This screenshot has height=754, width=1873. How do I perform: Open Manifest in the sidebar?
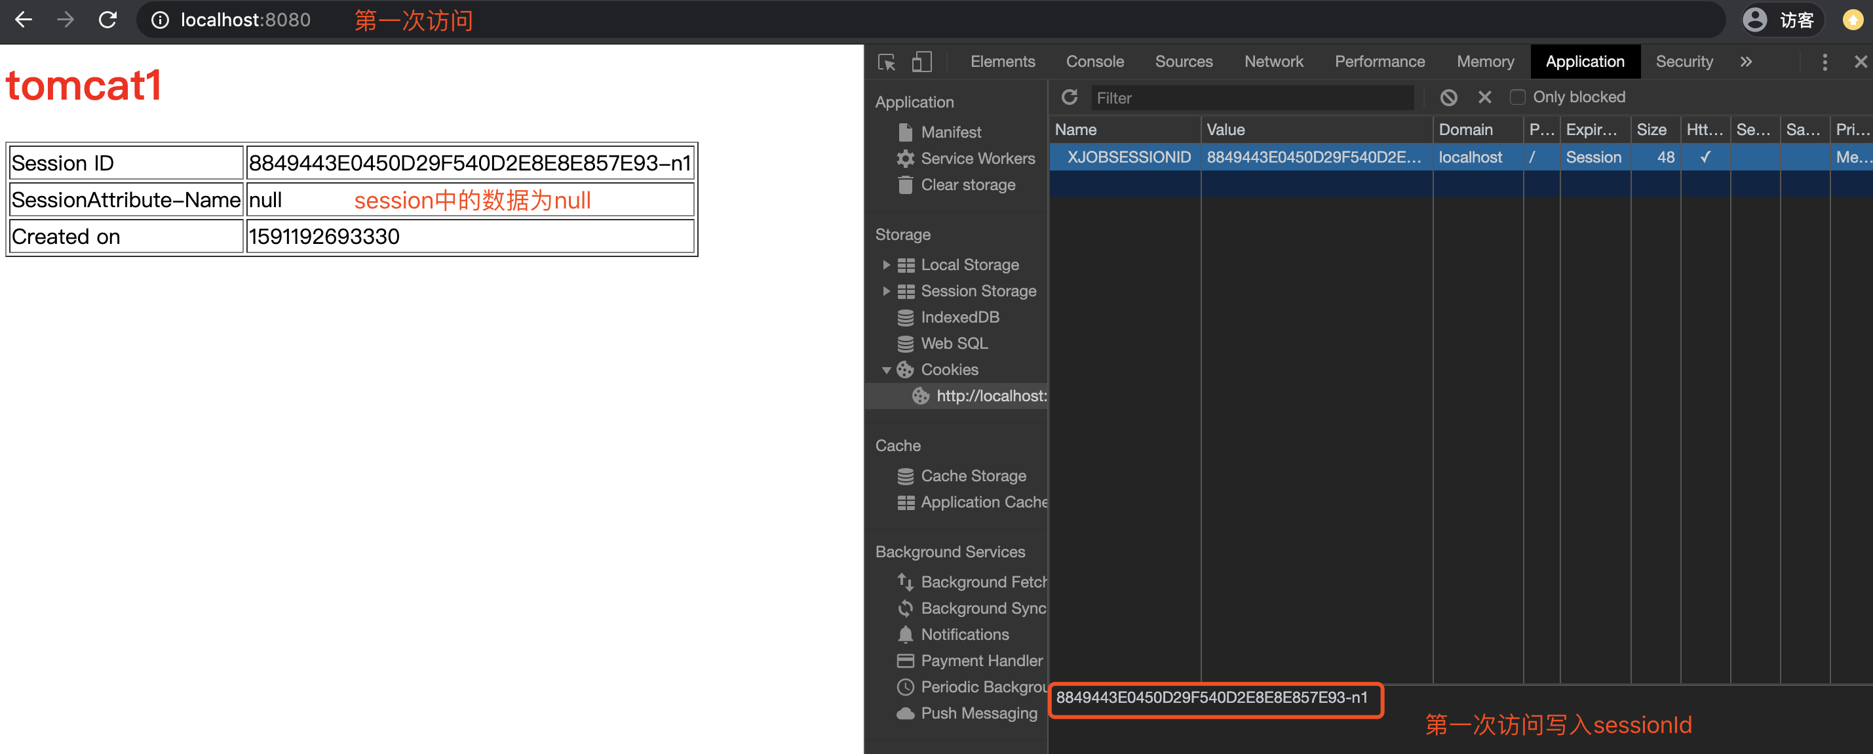[950, 132]
